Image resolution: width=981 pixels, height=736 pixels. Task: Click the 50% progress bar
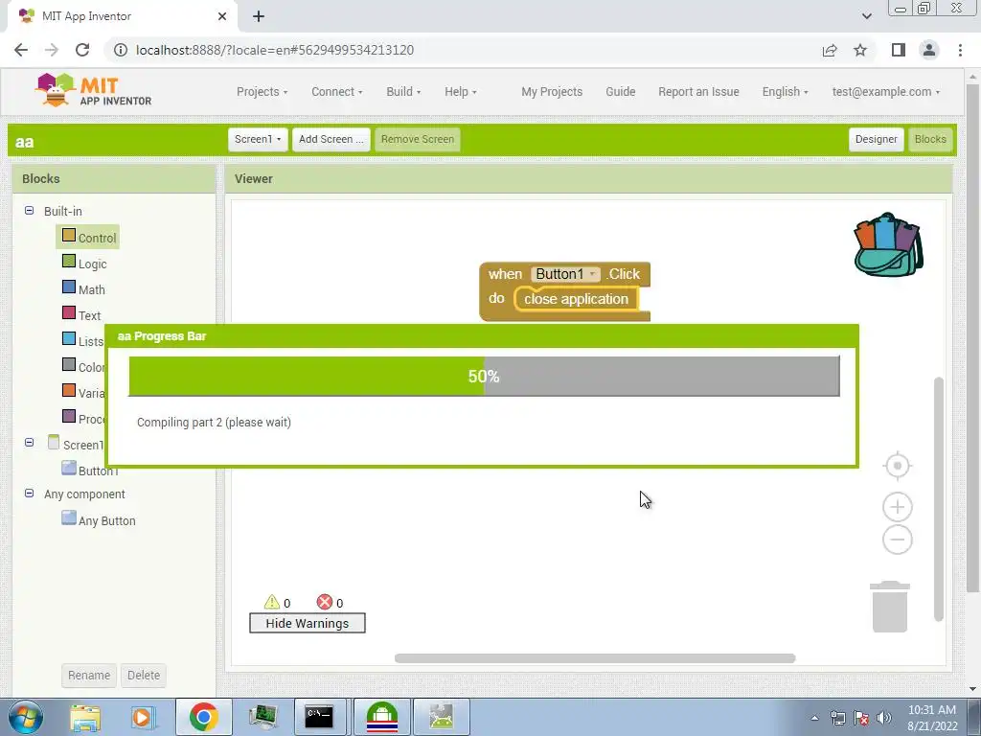tap(484, 376)
